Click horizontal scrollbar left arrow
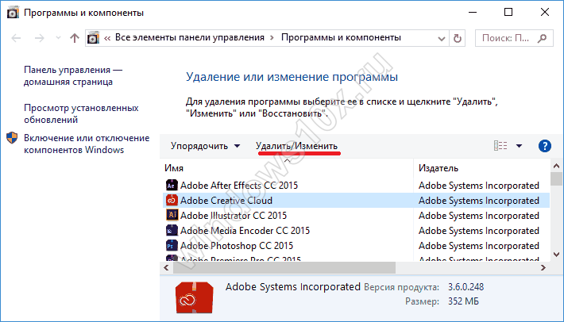 tap(166, 267)
